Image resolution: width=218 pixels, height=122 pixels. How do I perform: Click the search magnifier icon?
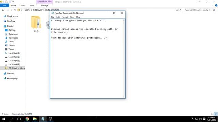point(214,10)
